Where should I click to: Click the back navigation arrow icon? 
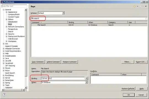point(135,6)
